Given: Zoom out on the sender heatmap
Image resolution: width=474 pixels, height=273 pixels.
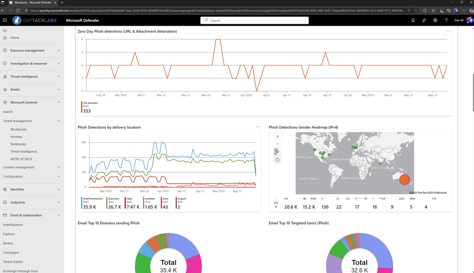Looking at the screenshot, I should coord(277,144).
